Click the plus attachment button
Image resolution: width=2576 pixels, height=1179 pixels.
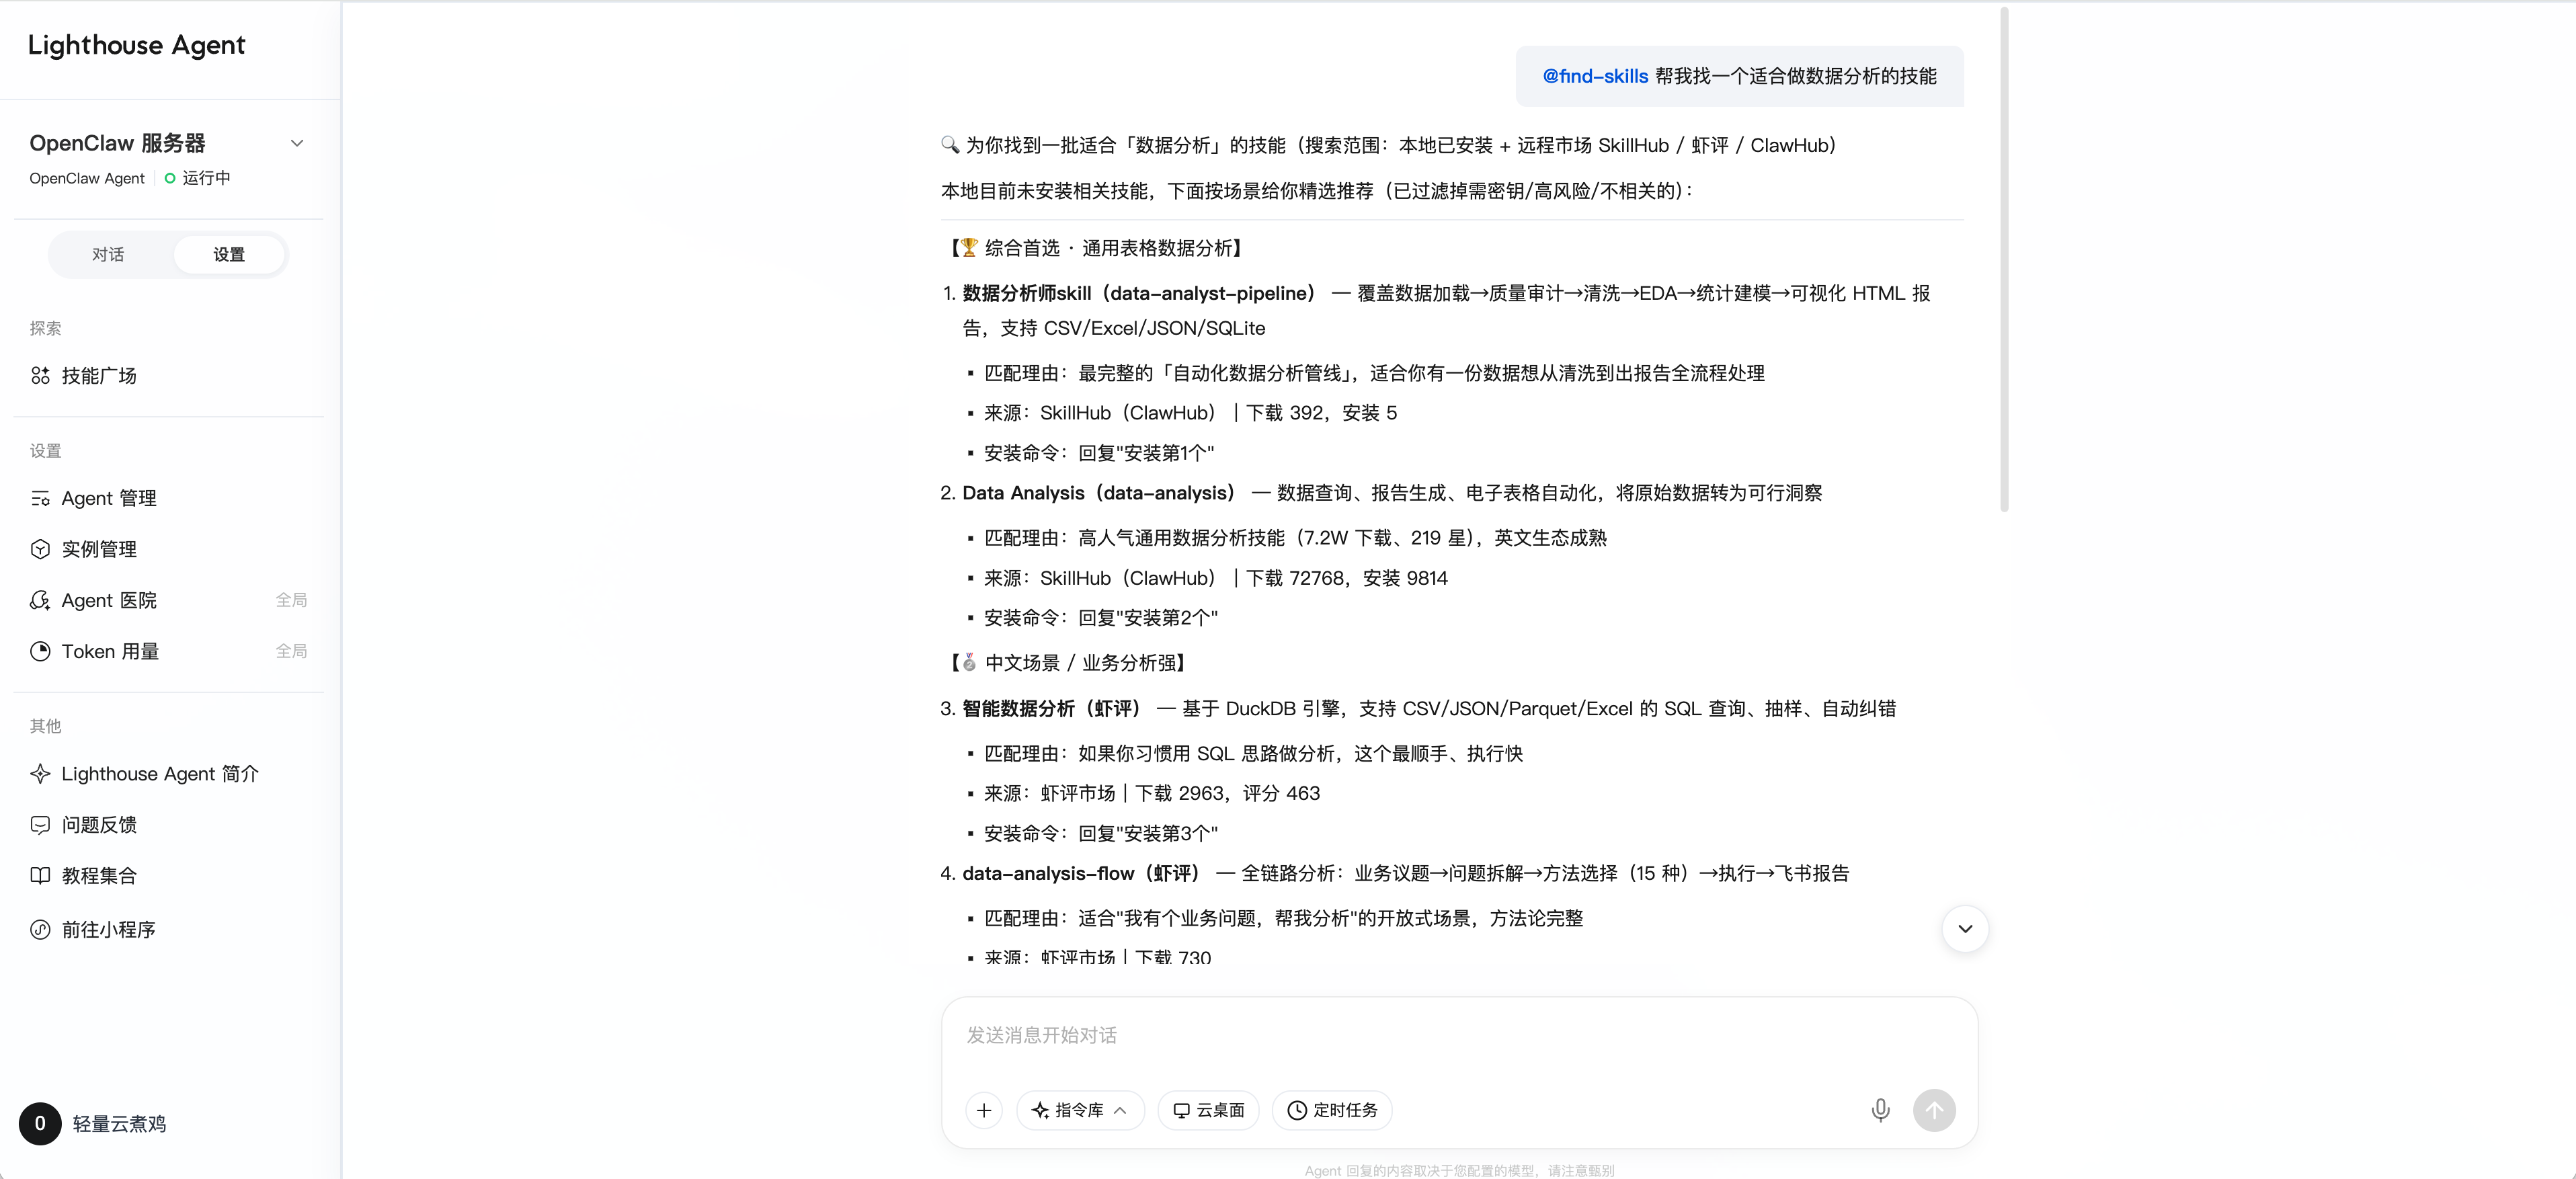(984, 1110)
